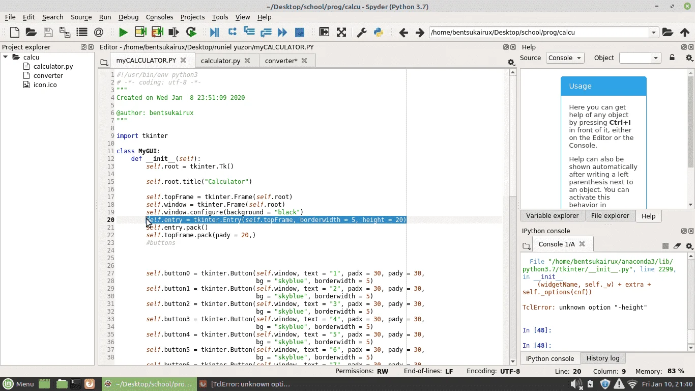Select calculator.py in Project explorer
Screen dimensions: 695x391
[53, 66]
